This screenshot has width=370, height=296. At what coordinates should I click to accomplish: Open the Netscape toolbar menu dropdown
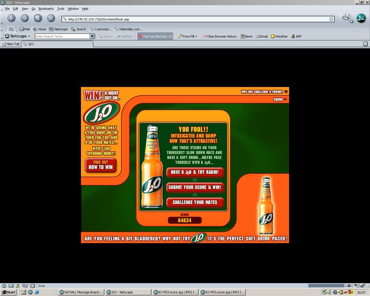pyautogui.click(x=18, y=36)
